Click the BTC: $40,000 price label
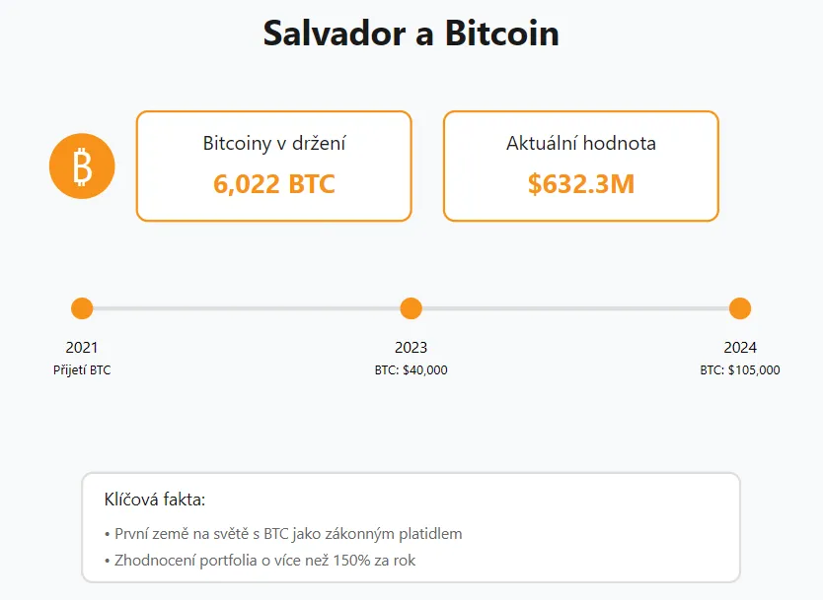The width and height of the screenshot is (823, 600). [x=411, y=370]
